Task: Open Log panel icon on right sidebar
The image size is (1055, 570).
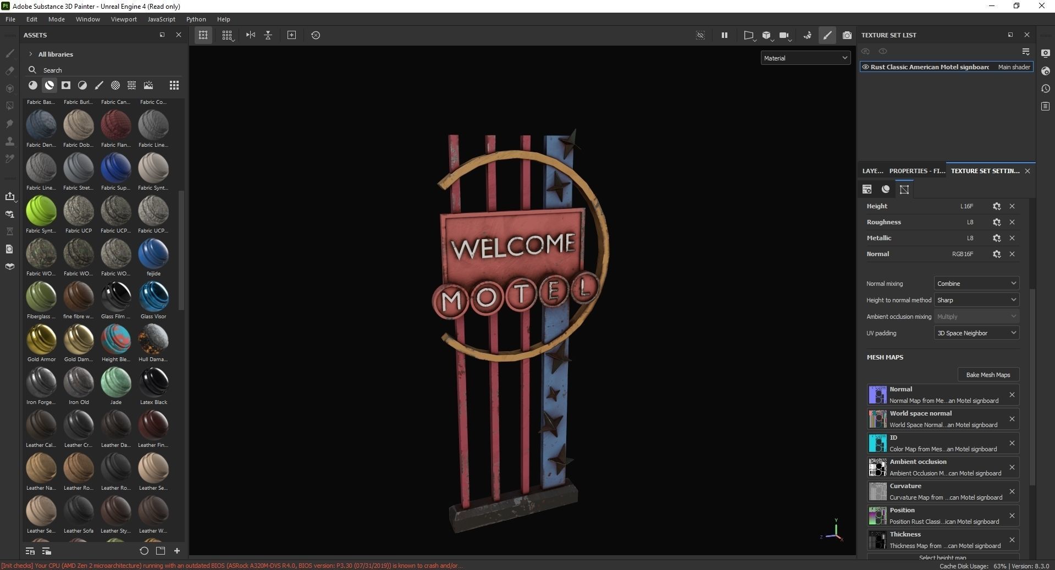Action: coord(1046,106)
